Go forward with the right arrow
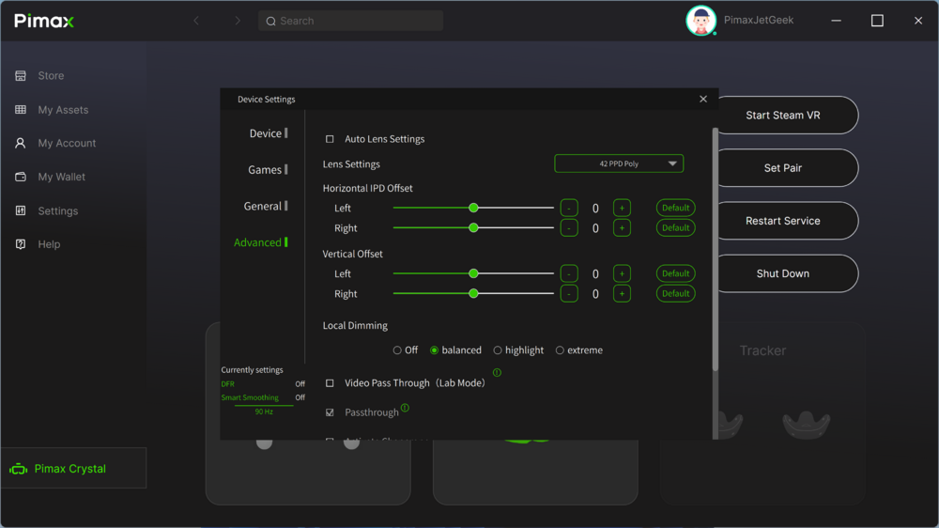Screen dimensions: 939x528 tap(238, 21)
